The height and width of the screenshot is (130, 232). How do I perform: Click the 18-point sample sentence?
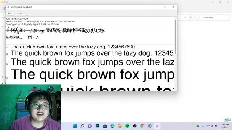(93, 53)
